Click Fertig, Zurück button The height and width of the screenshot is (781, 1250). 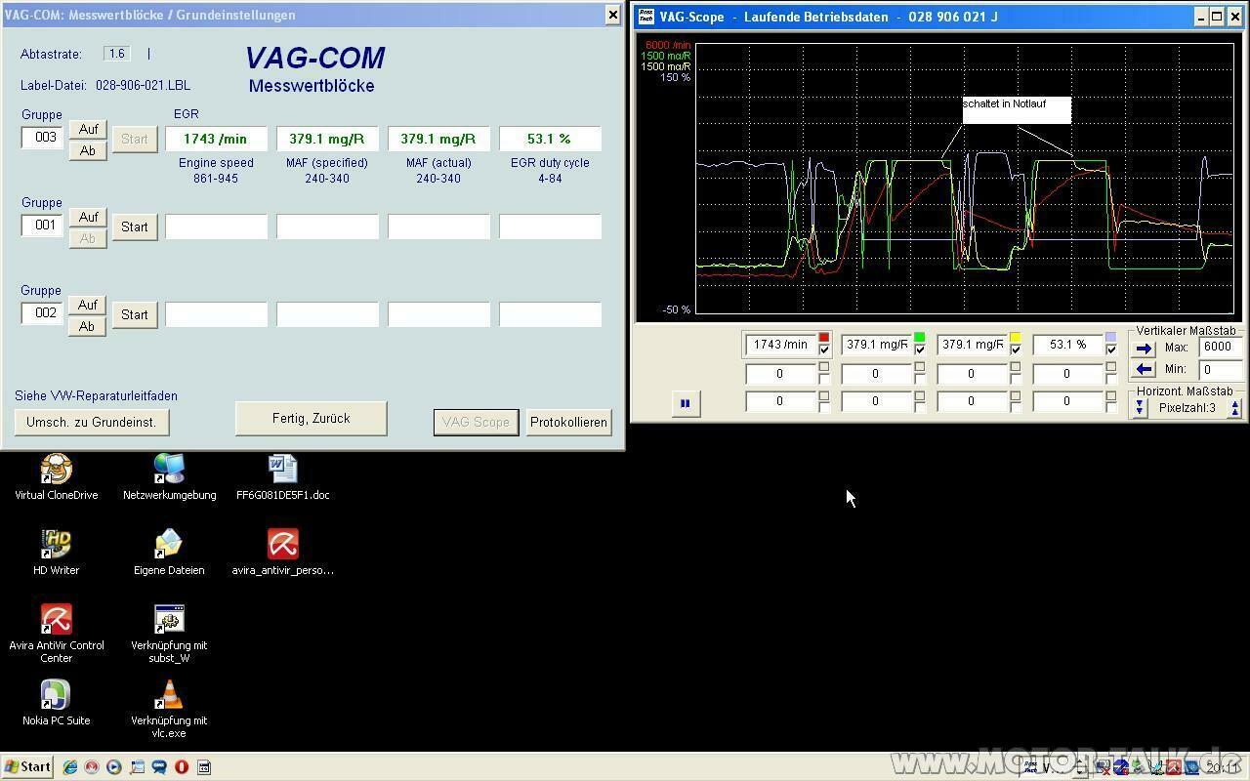311,418
